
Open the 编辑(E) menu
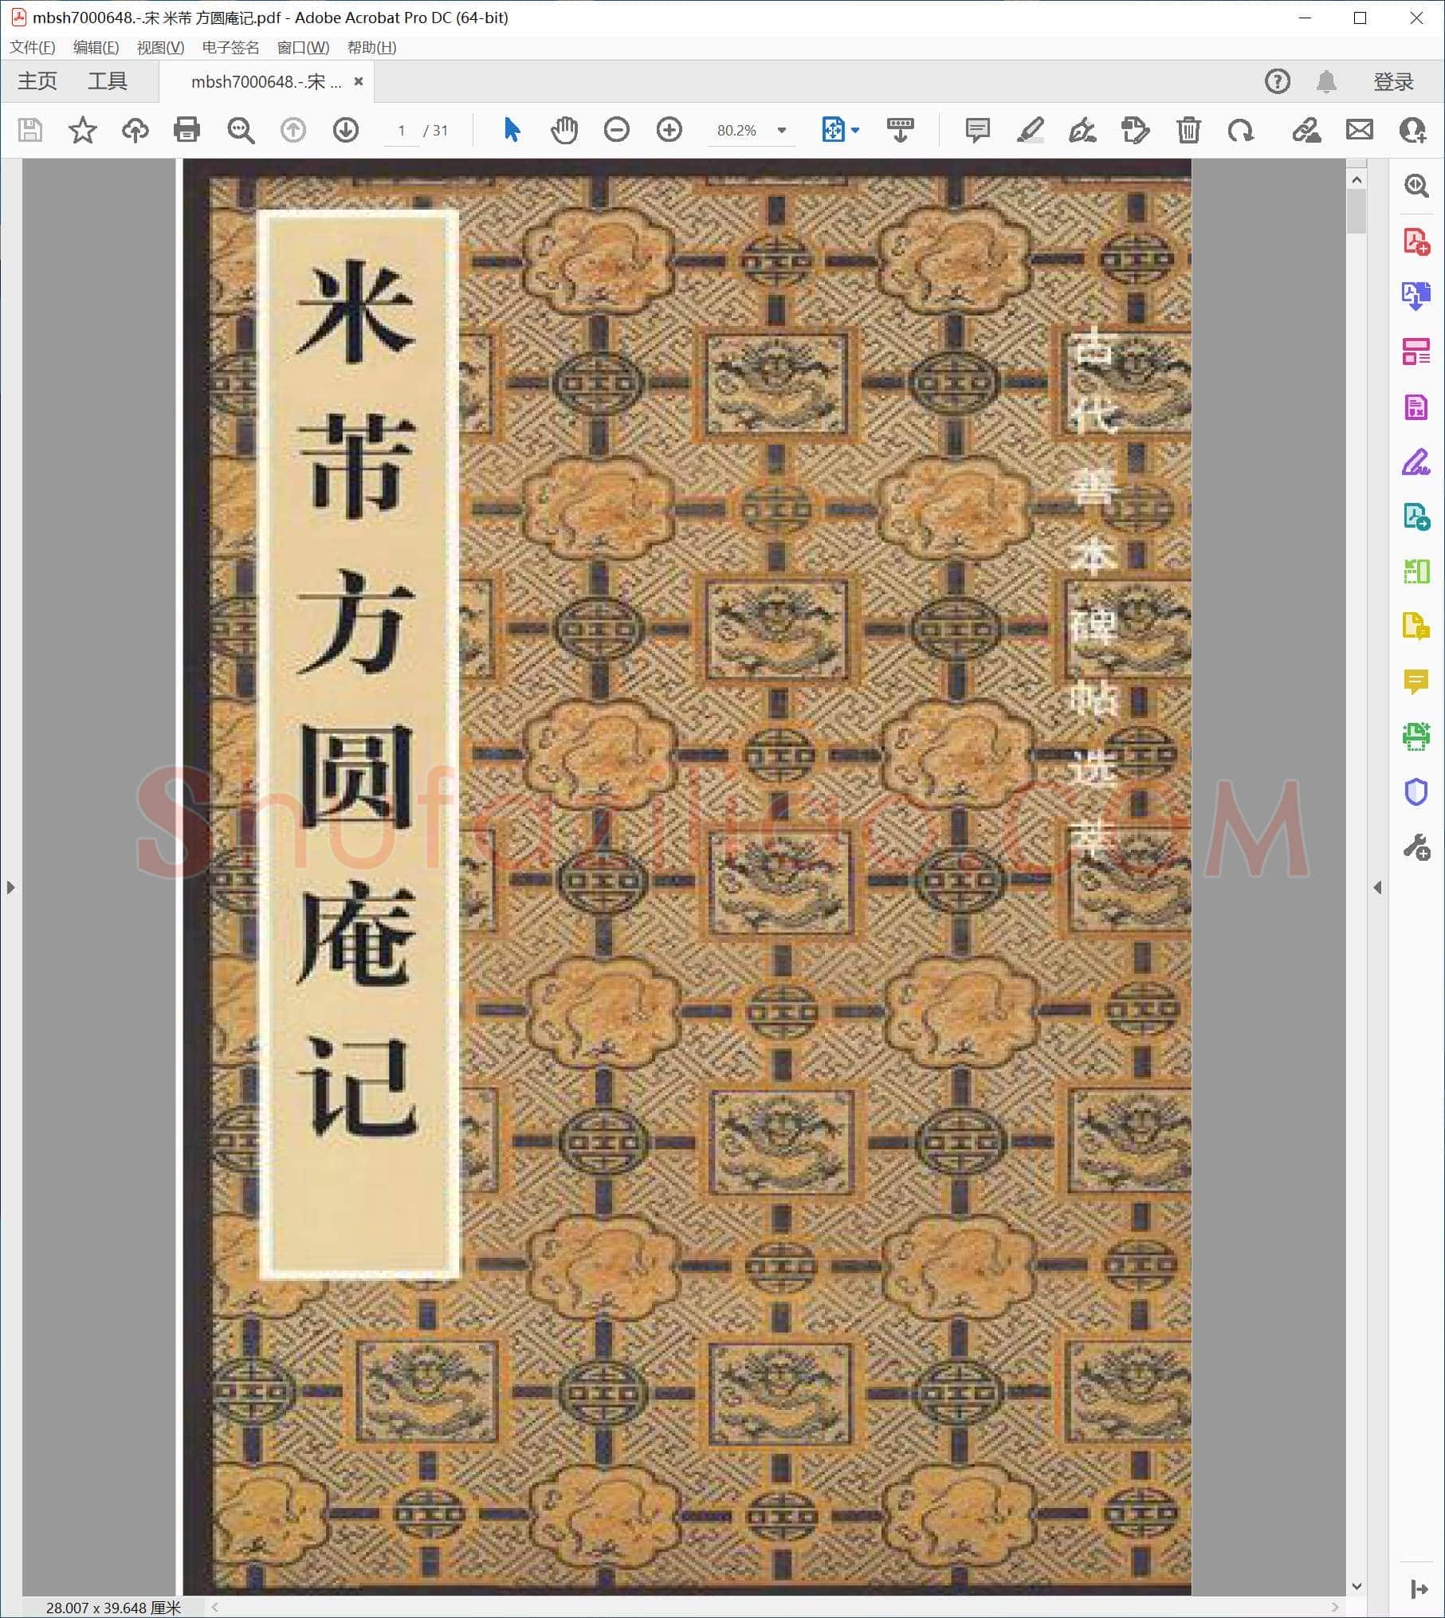pos(96,47)
